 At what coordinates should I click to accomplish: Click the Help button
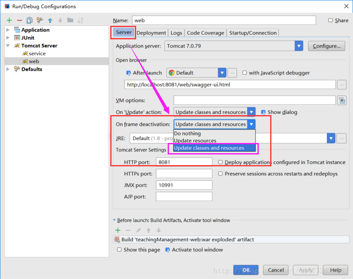tap(335, 270)
